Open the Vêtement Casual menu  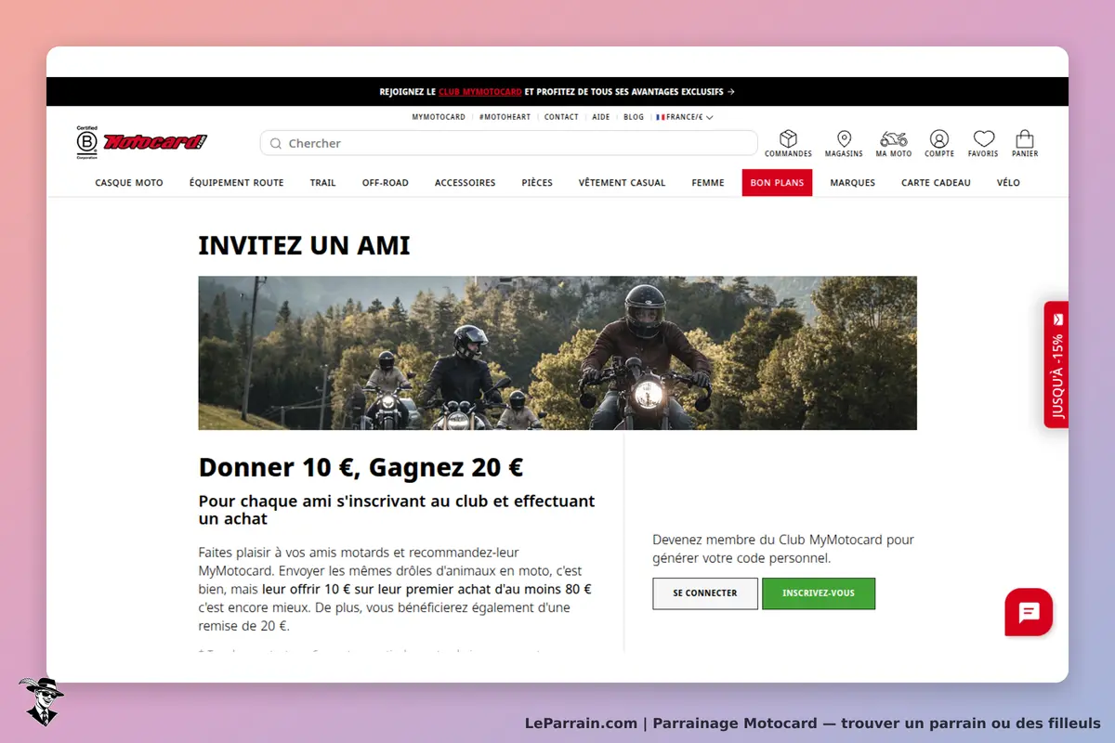(622, 183)
